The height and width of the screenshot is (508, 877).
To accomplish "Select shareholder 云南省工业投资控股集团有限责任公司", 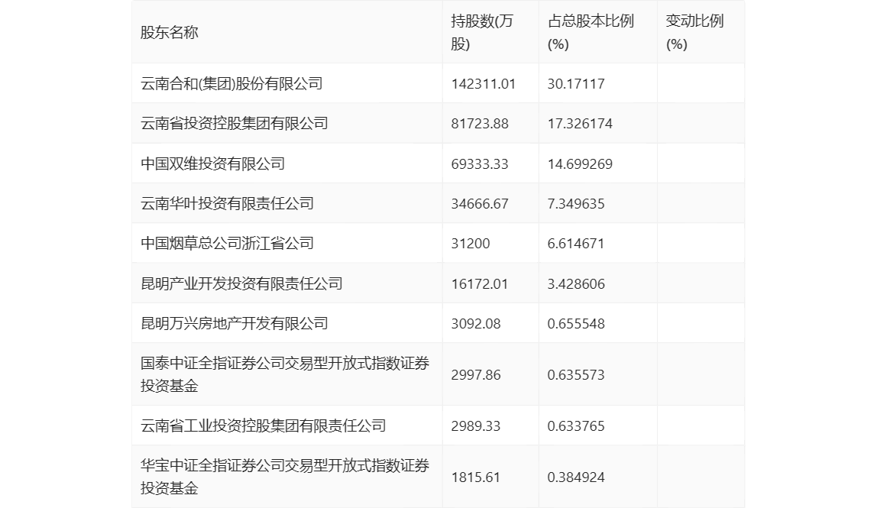I will [x=264, y=425].
